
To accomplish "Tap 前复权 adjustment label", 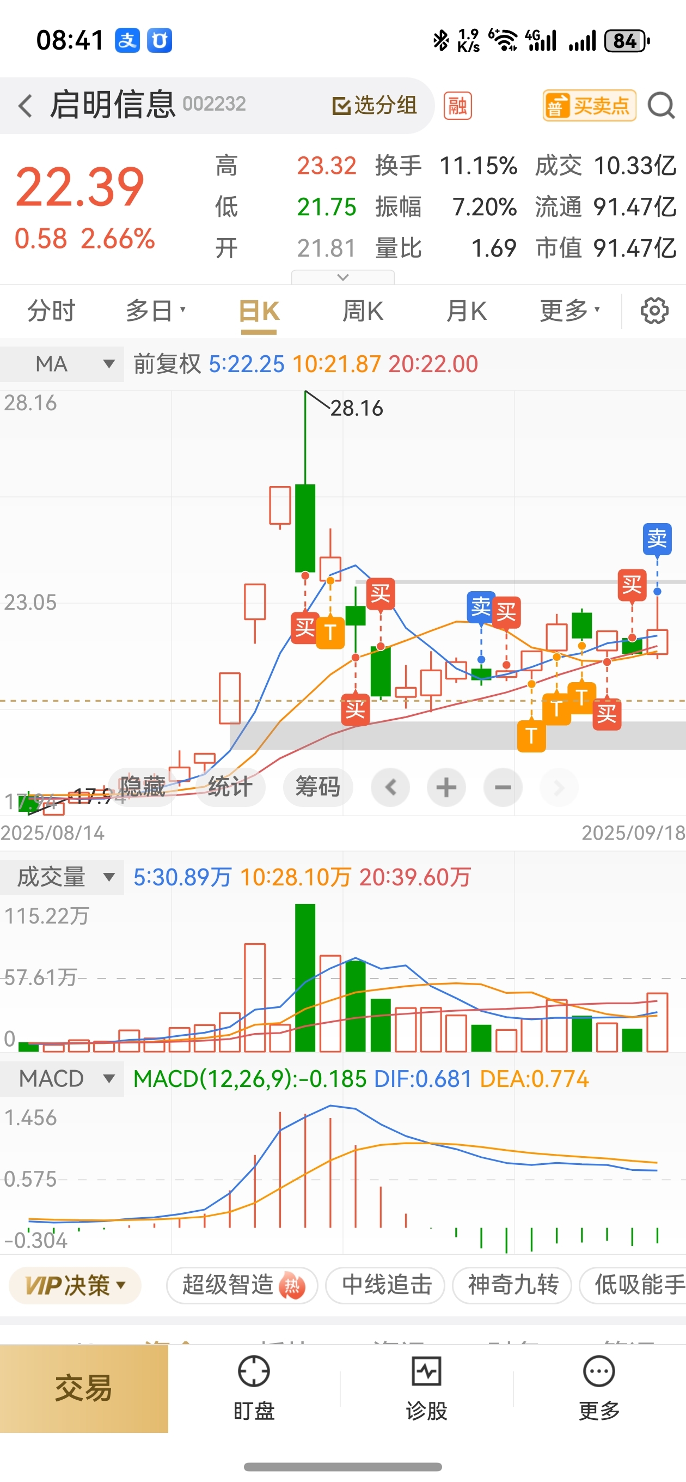I will pos(167,363).
